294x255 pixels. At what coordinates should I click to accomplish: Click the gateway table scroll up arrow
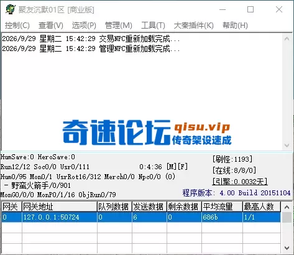(287, 206)
